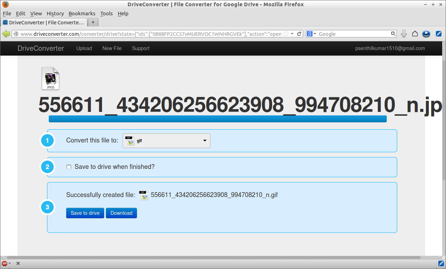The width and height of the screenshot is (446, 269).
Task: Open the Google search engine selector icon
Action: (311, 34)
